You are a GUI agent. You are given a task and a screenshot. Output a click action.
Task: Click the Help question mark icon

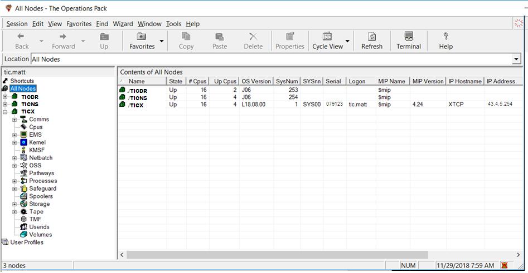coord(445,37)
